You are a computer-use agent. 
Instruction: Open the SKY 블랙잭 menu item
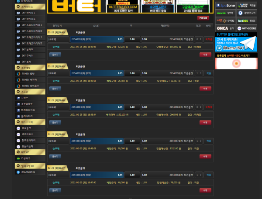[29, 50]
